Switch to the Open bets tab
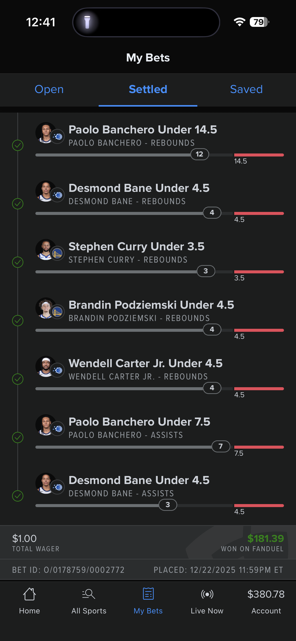Viewport: 296px width, 641px height. [x=49, y=89]
